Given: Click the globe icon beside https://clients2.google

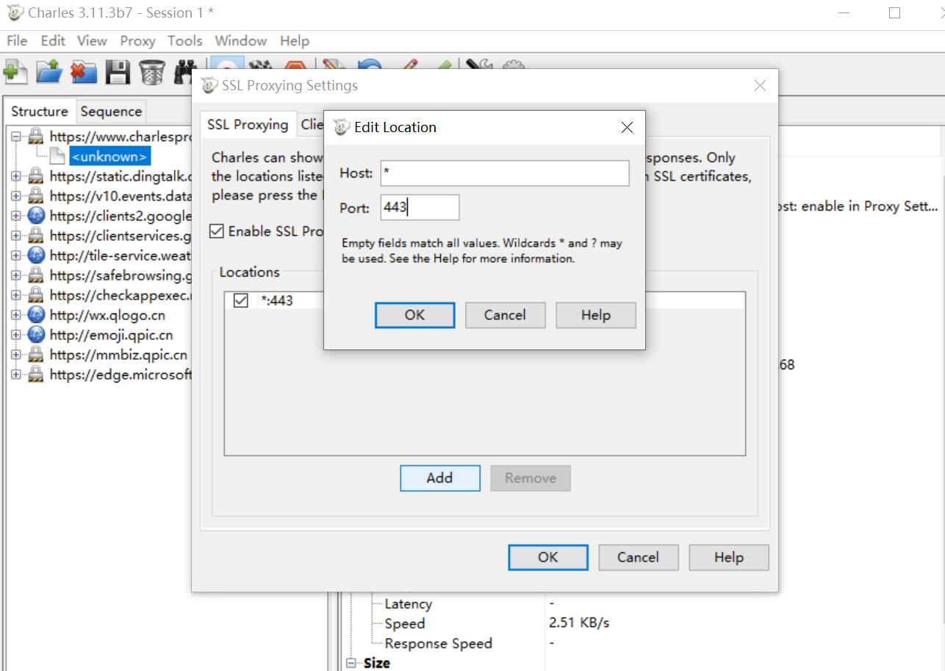Looking at the screenshot, I should coord(35,216).
